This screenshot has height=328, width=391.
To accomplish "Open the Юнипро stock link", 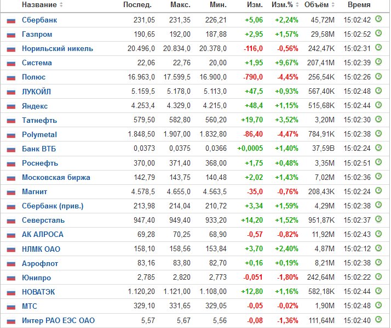I will pyautogui.click(x=36, y=278).
